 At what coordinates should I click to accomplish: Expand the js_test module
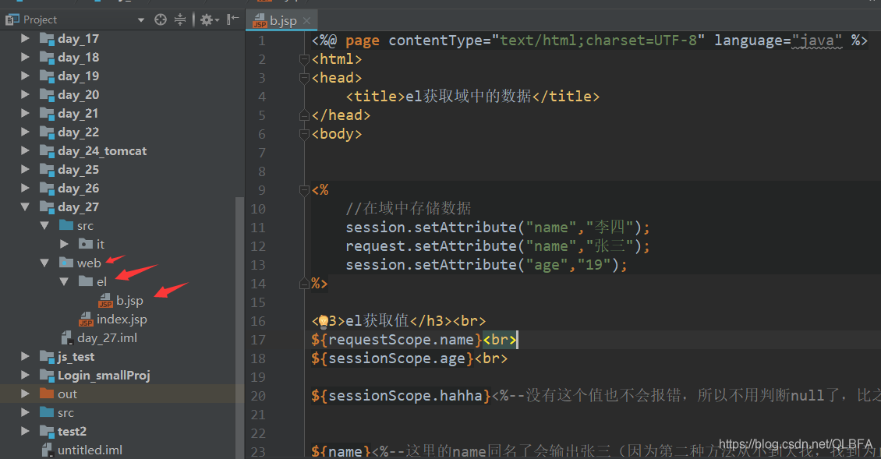coord(25,356)
